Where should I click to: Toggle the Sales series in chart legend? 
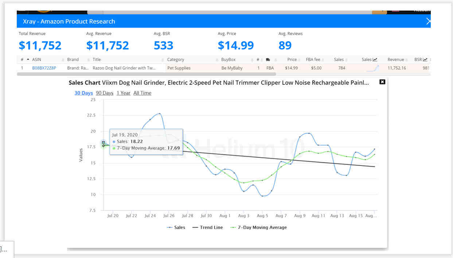pyautogui.click(x=176, y=227)
